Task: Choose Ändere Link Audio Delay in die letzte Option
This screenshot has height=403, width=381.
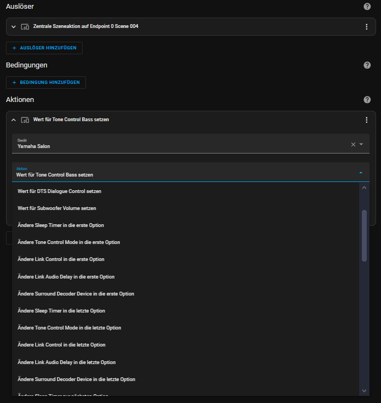Action: click(185, 362)
